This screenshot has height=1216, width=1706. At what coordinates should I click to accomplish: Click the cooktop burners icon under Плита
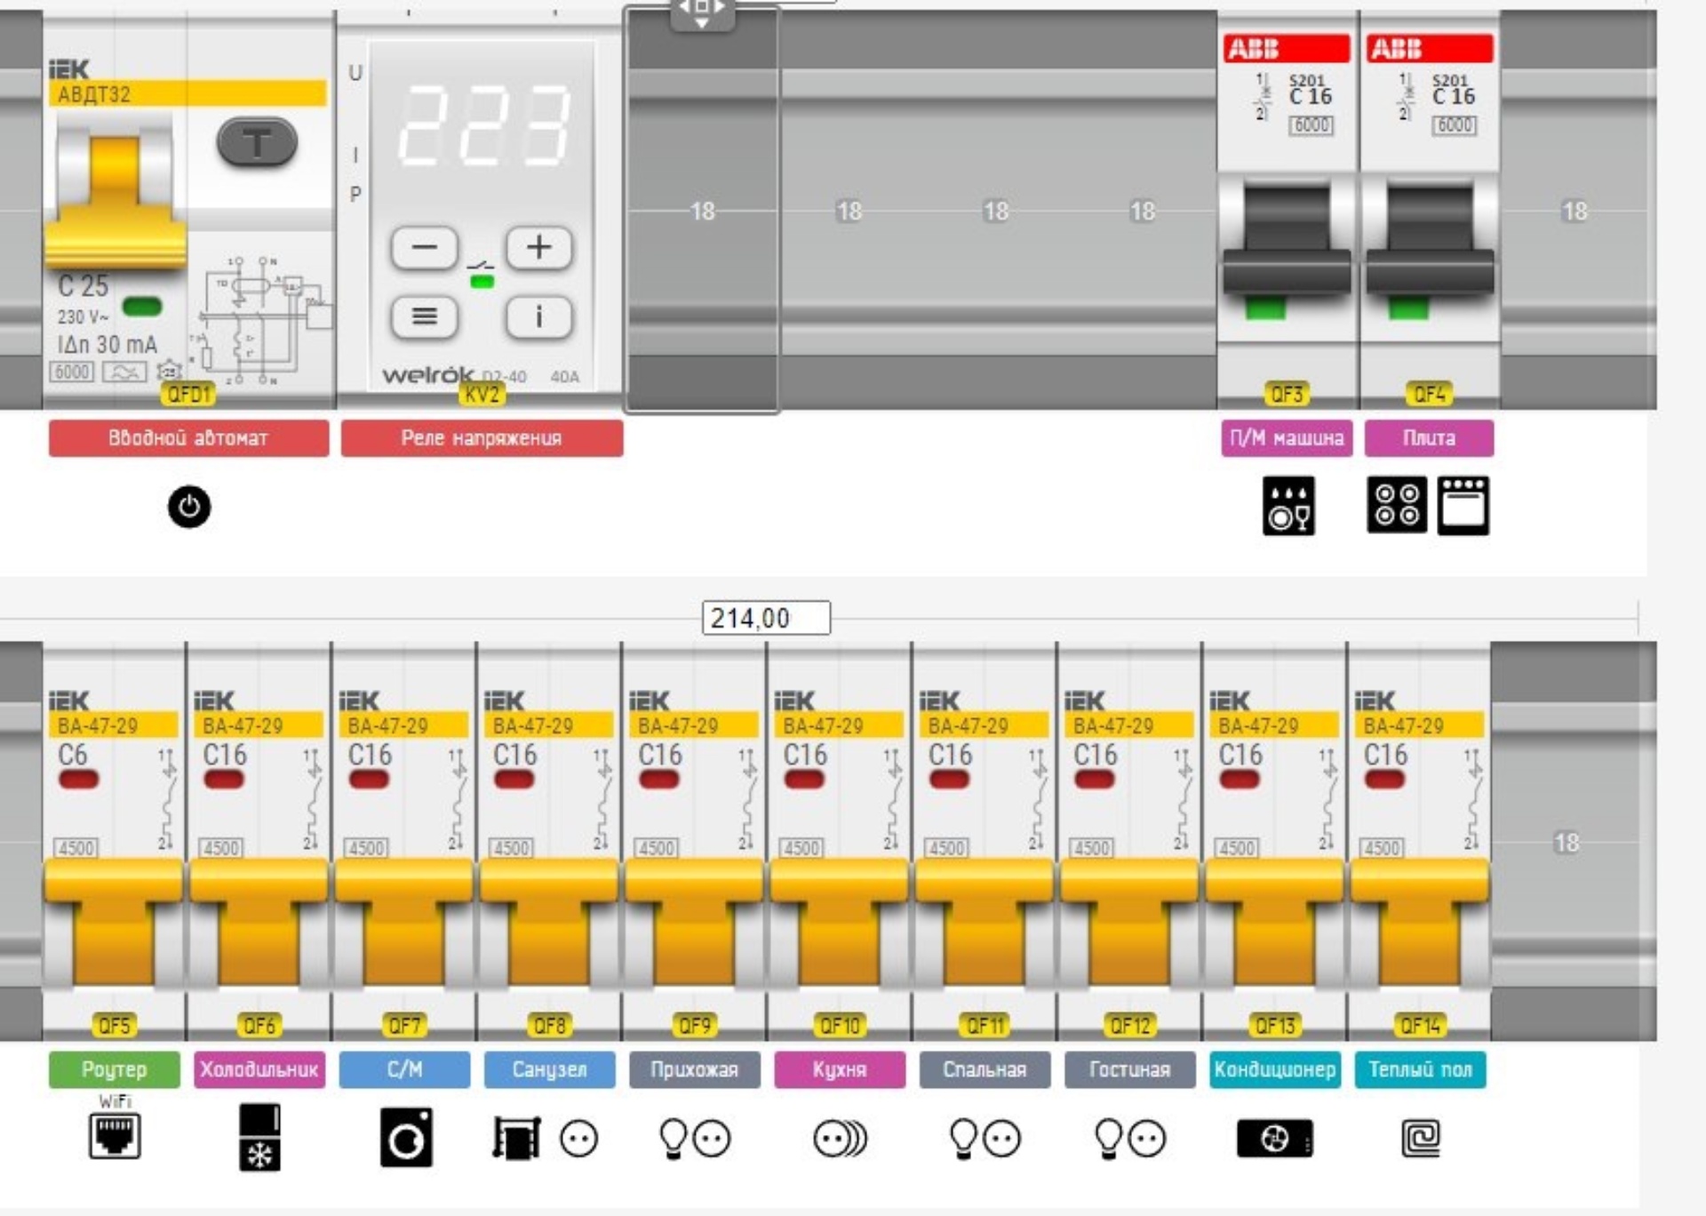click(1397, 505)
